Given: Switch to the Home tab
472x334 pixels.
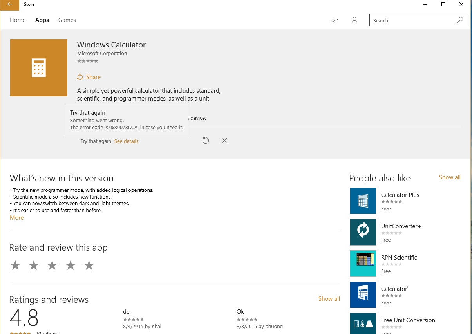Looking at the screenshot, I should [x=18, y=20].
